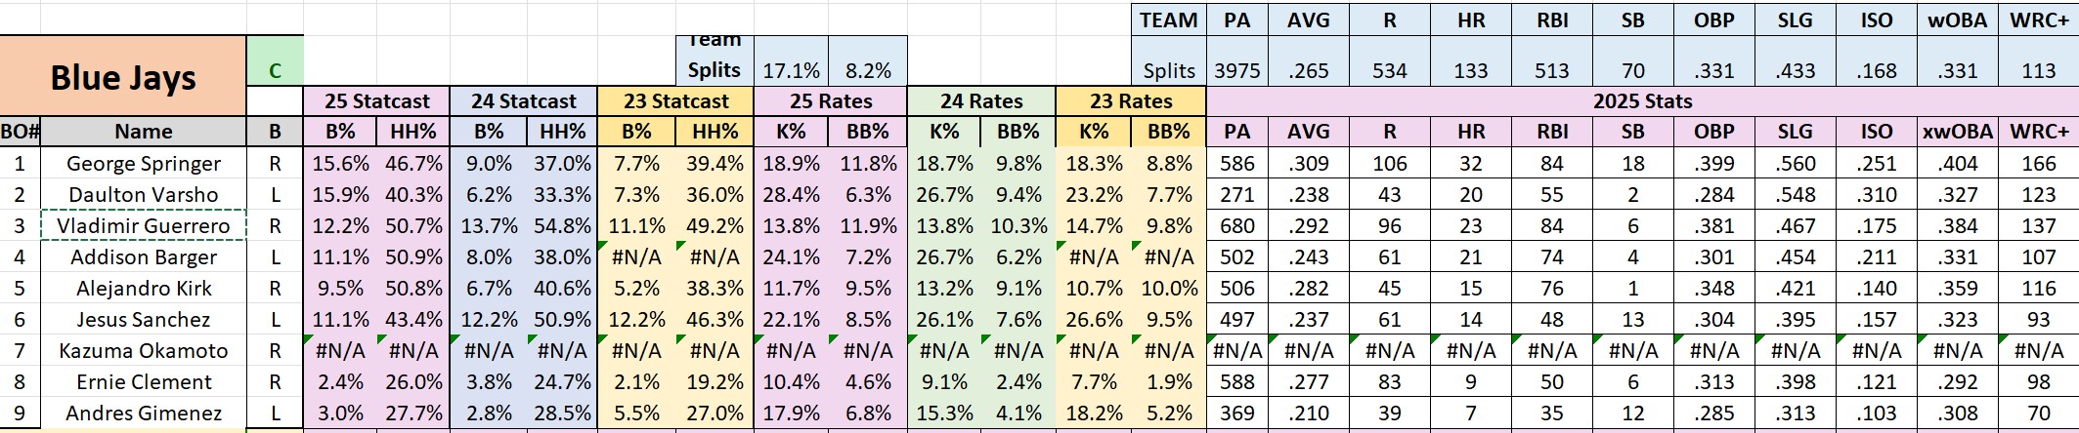Click the 24 Rates header cell
This screenshot has width=2079, height=433.
point(981,101)
